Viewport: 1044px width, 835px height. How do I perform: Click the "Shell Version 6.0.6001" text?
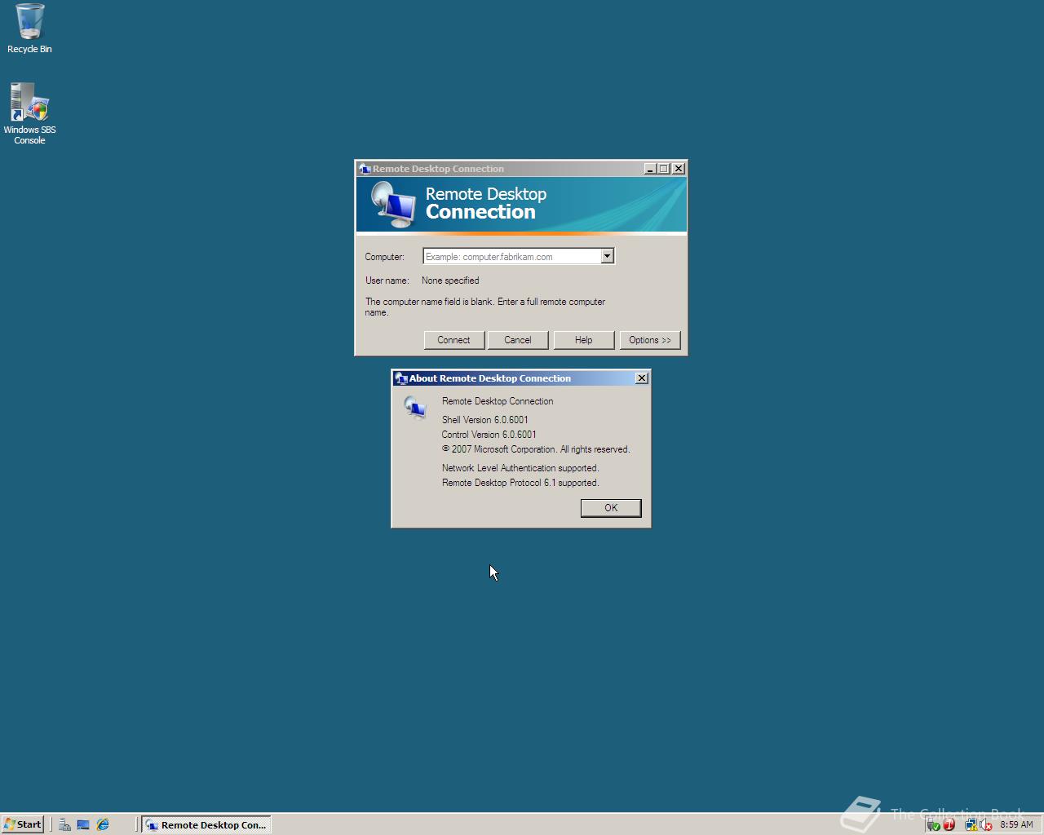[x=484, y=420]
